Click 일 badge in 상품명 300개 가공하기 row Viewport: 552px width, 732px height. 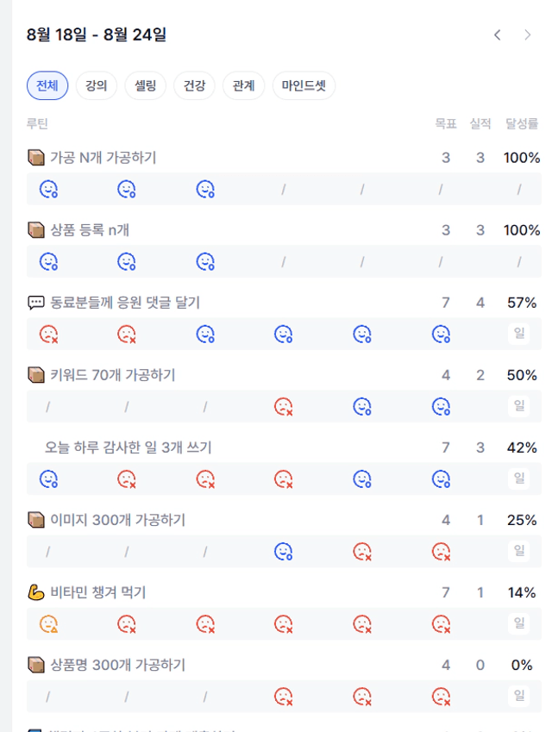click(x=519, y=696)
